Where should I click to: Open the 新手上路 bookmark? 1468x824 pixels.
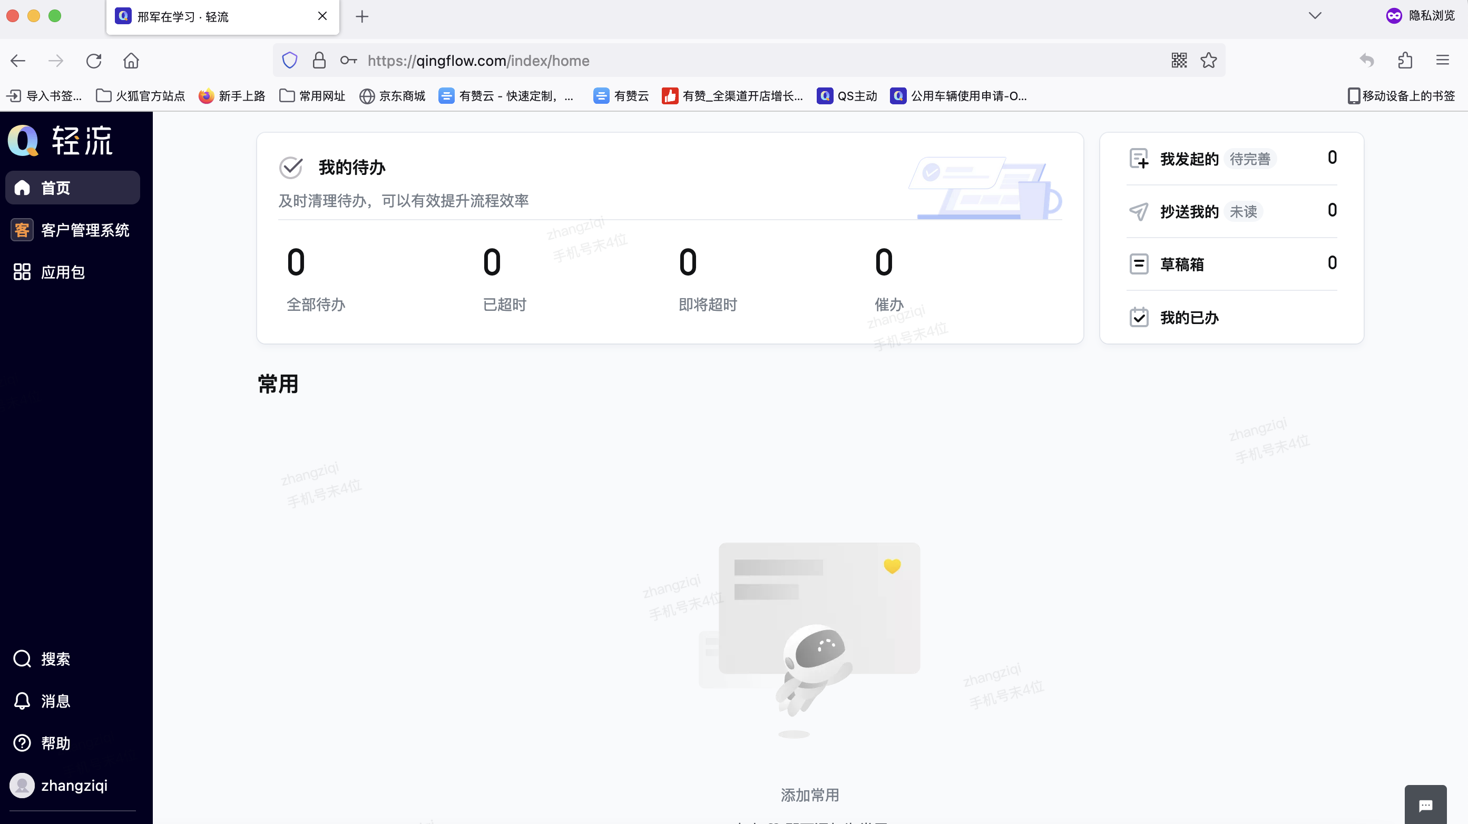tap(232, 96)
